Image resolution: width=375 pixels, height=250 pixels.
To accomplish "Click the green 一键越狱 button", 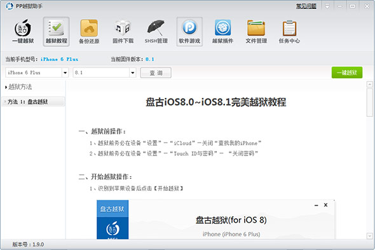I will coord(347,73).
